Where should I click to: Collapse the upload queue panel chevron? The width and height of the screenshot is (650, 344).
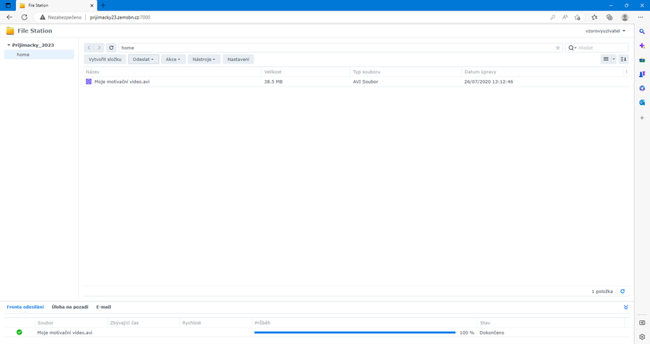[x=626, y=307]
